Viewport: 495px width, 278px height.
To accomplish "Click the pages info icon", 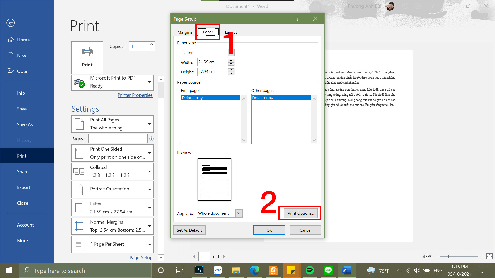I will (x=152, y=139).
